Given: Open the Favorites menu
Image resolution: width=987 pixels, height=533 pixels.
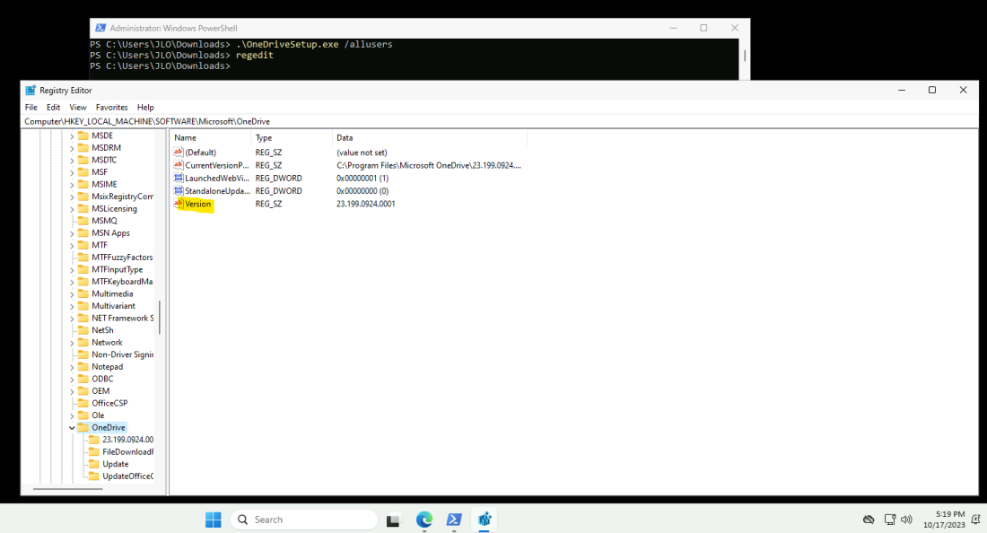Looking at the screenshot, I should tap(111, 107).
